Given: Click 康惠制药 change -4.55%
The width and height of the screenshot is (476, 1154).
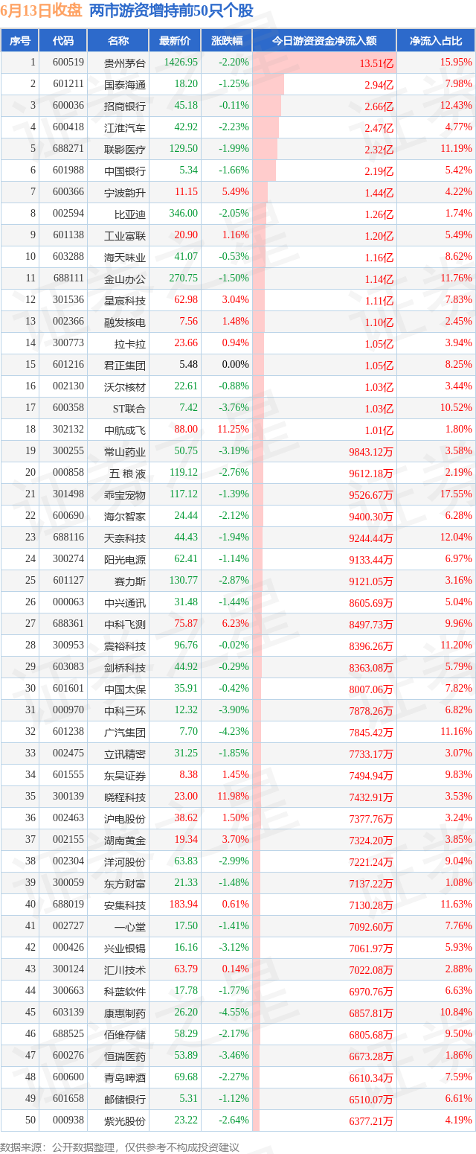Looking at the screenshot, I should (x=234, y=1013).
